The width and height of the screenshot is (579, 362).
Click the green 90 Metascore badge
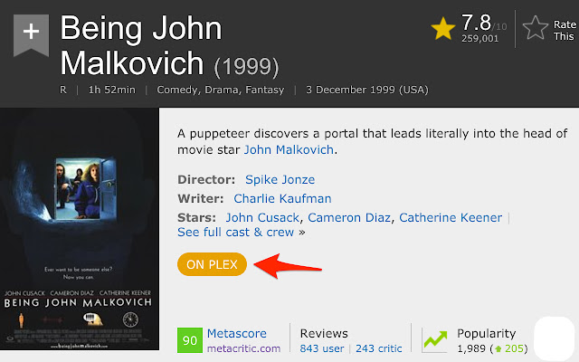[x=189, y=340]
